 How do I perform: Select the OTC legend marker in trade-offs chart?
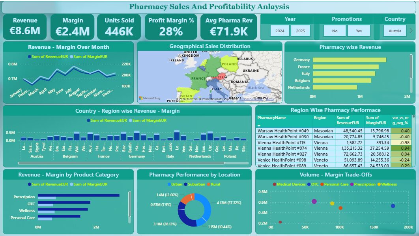tap(309, 184)
